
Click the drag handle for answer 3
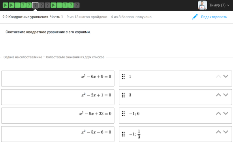[x=123, y=95]
